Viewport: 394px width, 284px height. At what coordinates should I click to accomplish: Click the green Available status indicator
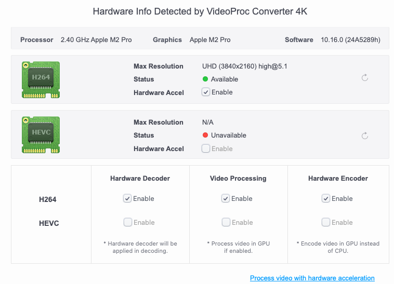205,79
